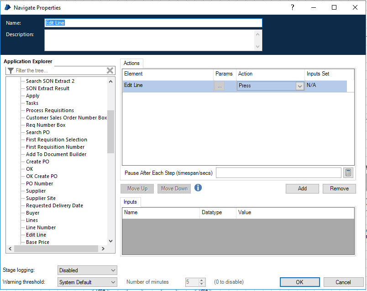Image resolution: width=367 pixels, height=291 pixels.
Task: Open the calculator icon beside pause field
Action: (x=348, y=172)
